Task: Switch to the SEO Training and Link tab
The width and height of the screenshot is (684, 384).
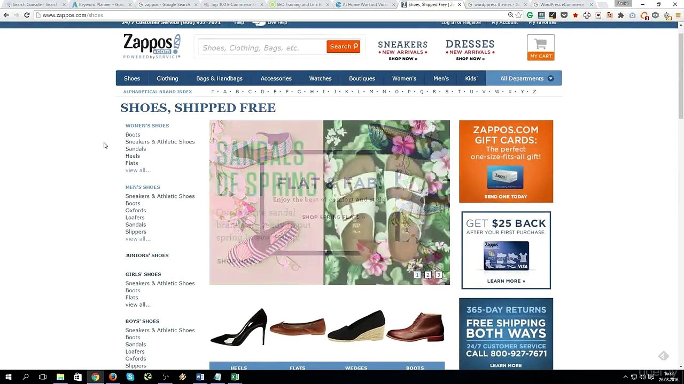Action: pos(298,5)
